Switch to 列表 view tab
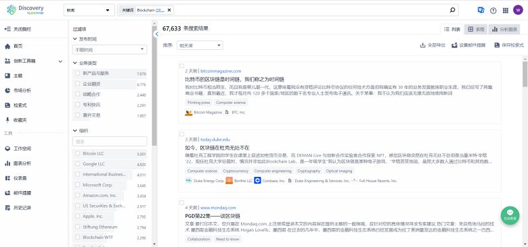528x247 pixels. pos(452,29)
